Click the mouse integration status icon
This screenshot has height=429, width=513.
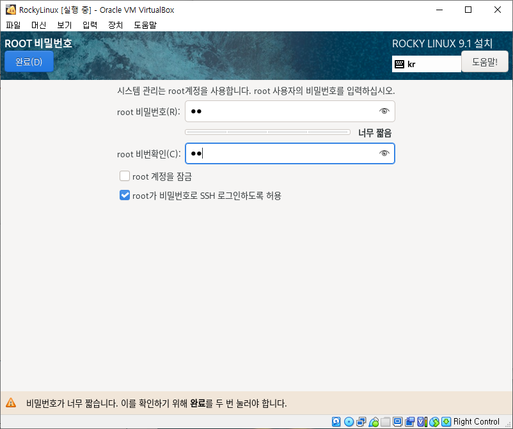pos(434,422)
